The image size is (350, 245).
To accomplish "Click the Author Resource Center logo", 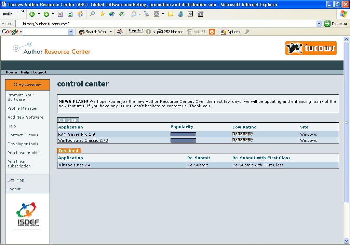I will (x=52, y=48).
